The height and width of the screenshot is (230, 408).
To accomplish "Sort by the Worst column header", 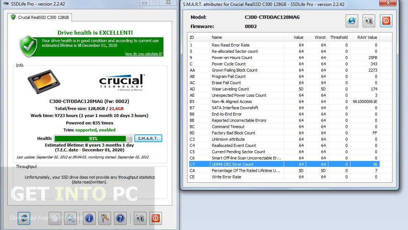I will coord(317,37).
